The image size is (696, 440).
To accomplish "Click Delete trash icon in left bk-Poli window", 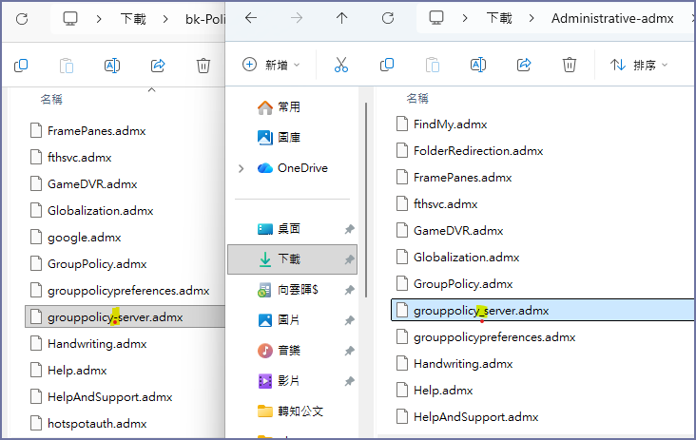I will [x=203, y=66].
